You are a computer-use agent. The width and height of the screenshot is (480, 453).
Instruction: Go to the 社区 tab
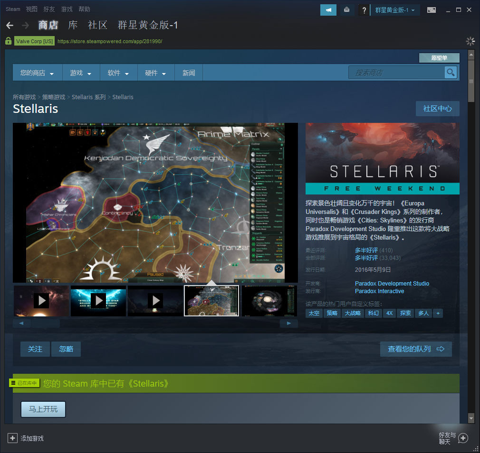click(97, 25)
